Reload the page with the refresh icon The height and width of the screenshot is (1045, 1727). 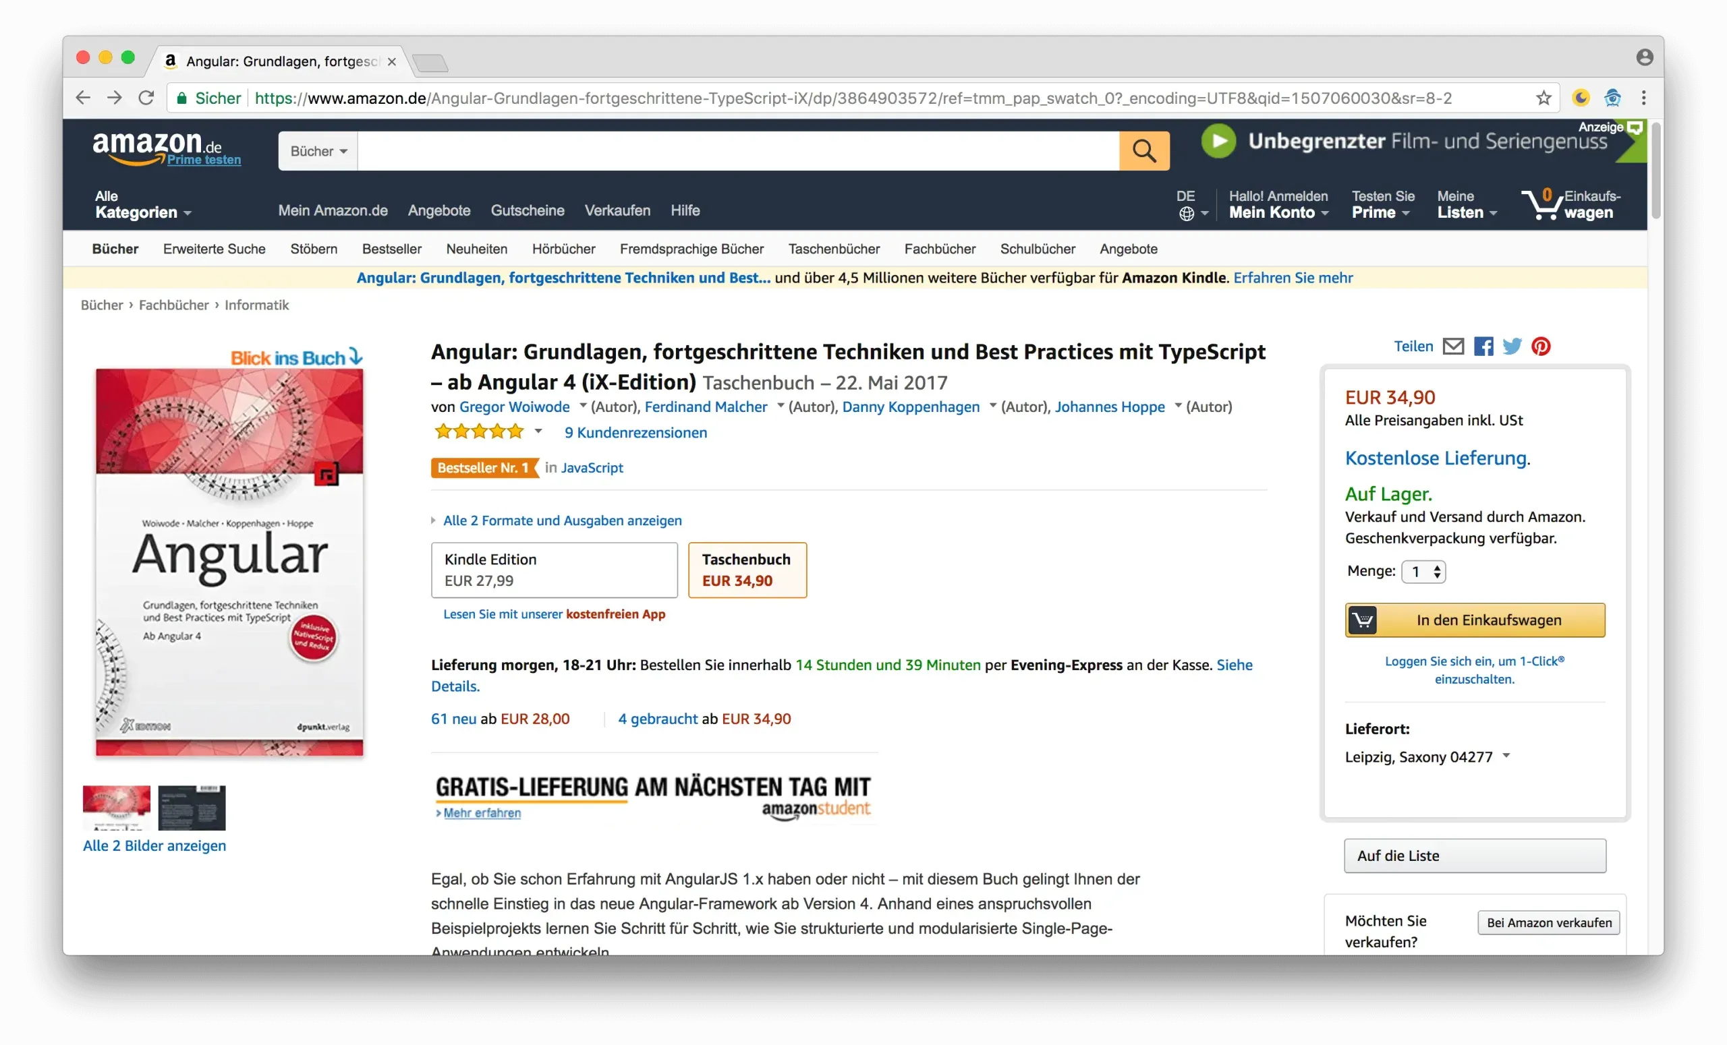tap(146, 98)
